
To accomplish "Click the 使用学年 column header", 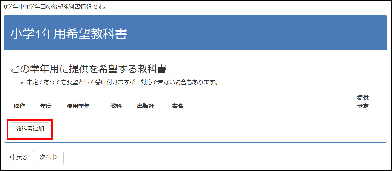I will tap(78, 106).
